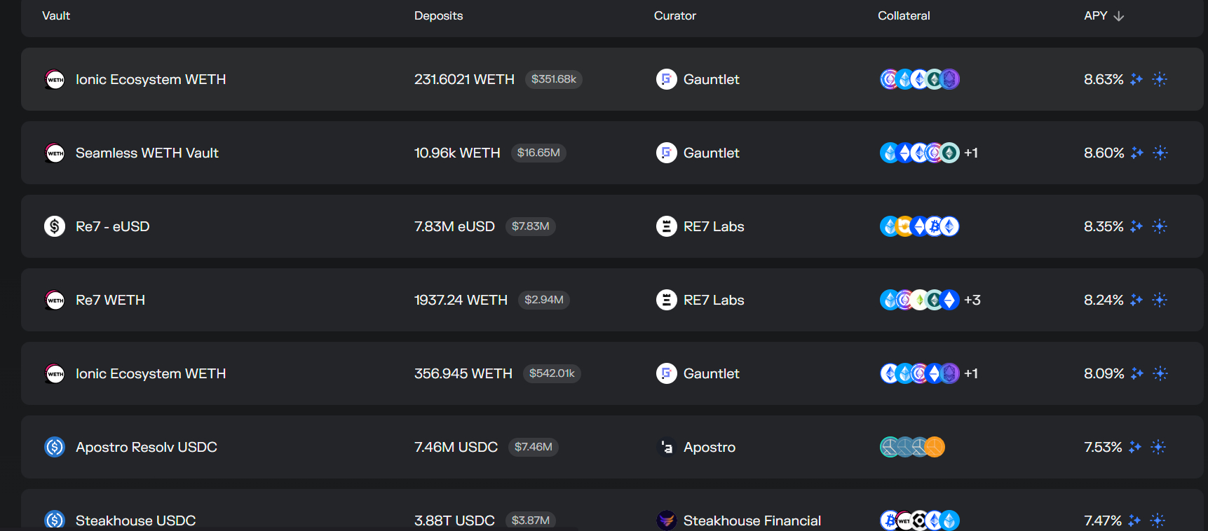Click the Gauntlet curator logo in first row
Viewport: 1208px width, 531px height.
tap(666, 79)
